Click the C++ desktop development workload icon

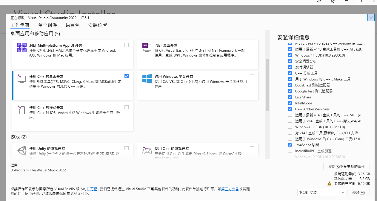point(22,79)
